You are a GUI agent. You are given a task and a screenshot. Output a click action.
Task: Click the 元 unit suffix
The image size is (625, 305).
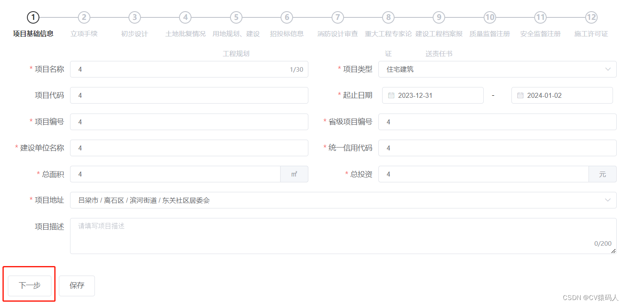tap(603, 174)
